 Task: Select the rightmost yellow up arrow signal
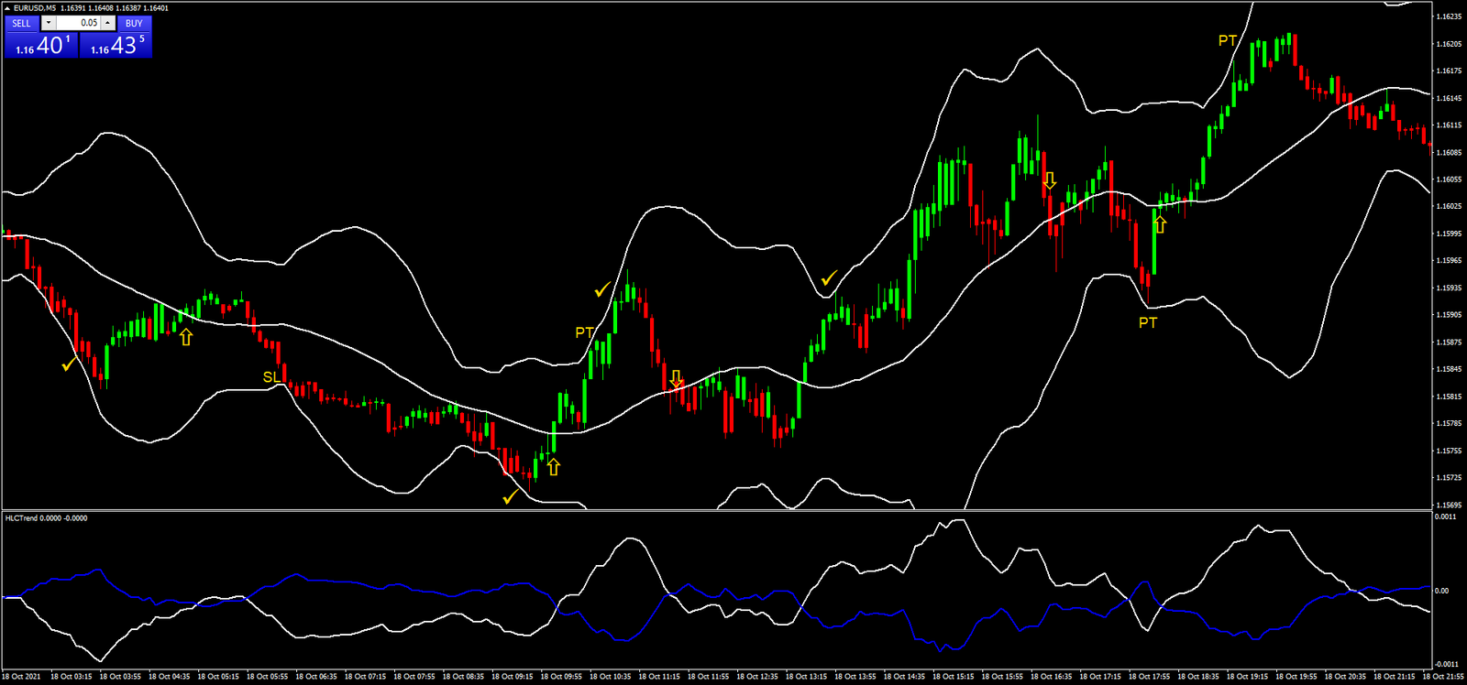(1160, 224)
